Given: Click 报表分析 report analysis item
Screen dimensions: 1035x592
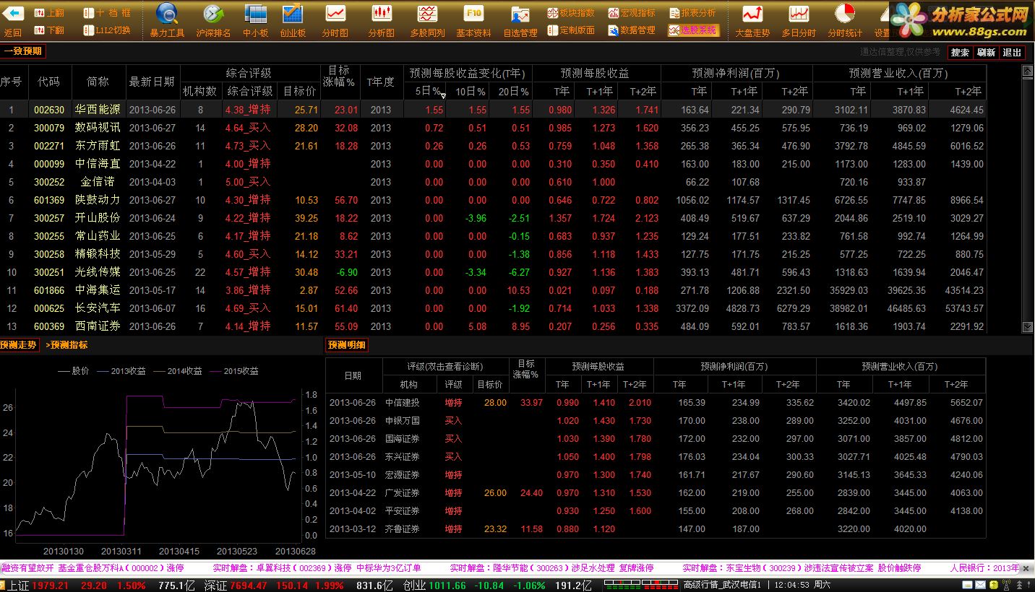Looking at the screenshot, I should [x=692, y=13].
